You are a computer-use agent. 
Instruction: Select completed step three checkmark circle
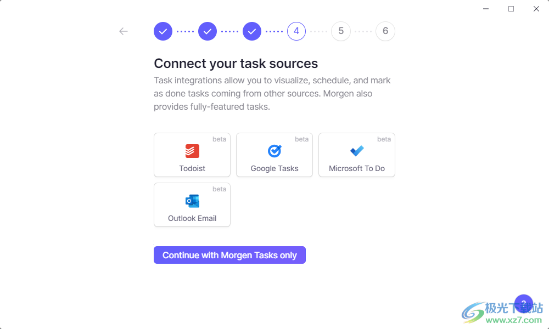point(252,31)
